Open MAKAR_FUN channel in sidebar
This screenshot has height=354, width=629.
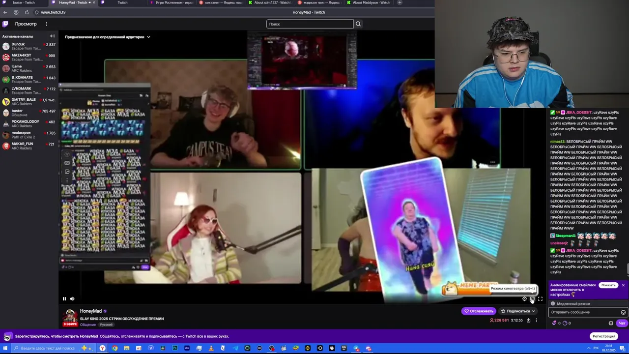point(29,146)
